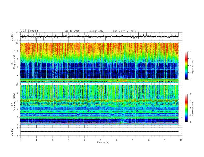Image resolution: width=204 pixels, height=157 pixels.
Task: Click time axis tick label "9"
Action: (165, 140)
